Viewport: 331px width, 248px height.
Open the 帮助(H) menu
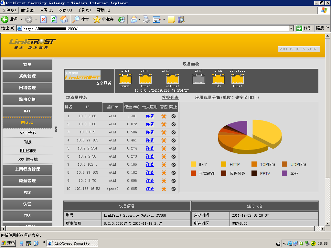coord(103,10)
